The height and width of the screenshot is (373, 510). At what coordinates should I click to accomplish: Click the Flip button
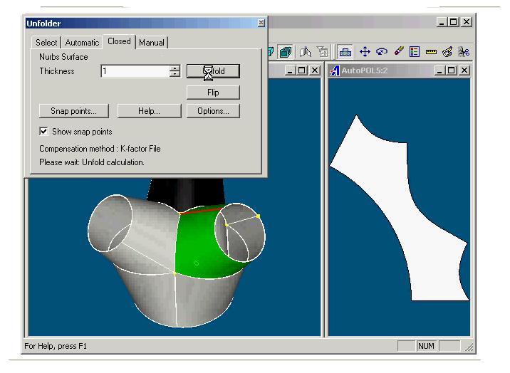coord(213,93)
